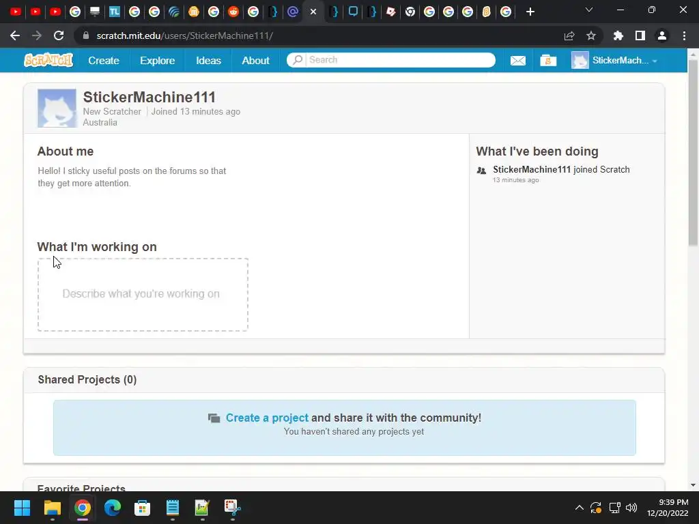
Task: Toggle the browser side panel
Action: [640, 35]
